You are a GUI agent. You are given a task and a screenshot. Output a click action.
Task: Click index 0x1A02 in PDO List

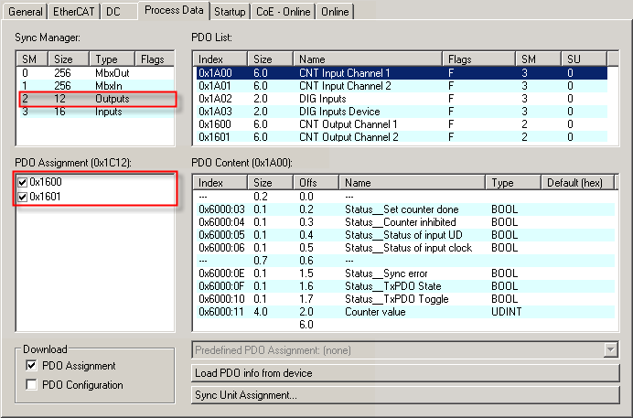click(x=215, y=99)
